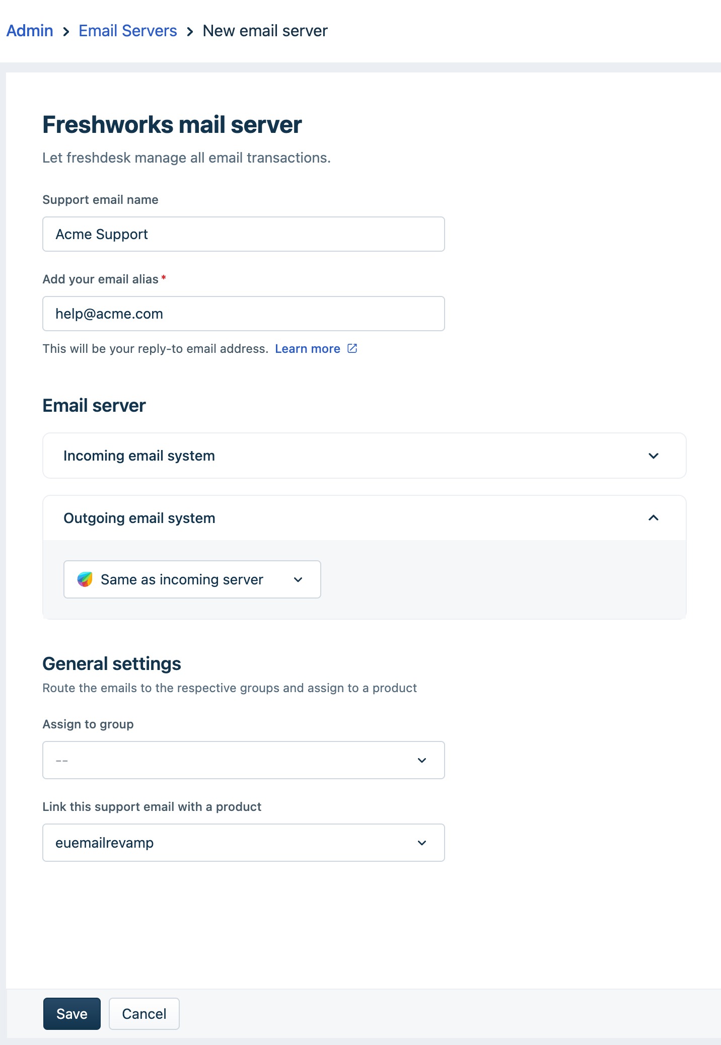
Task: Click the Outgoing email system title
Action: pyautogui.click(x=139, y=518)
